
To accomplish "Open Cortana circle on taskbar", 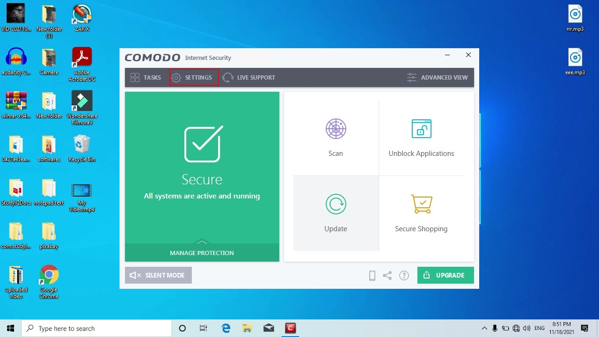I will (183, 328).
